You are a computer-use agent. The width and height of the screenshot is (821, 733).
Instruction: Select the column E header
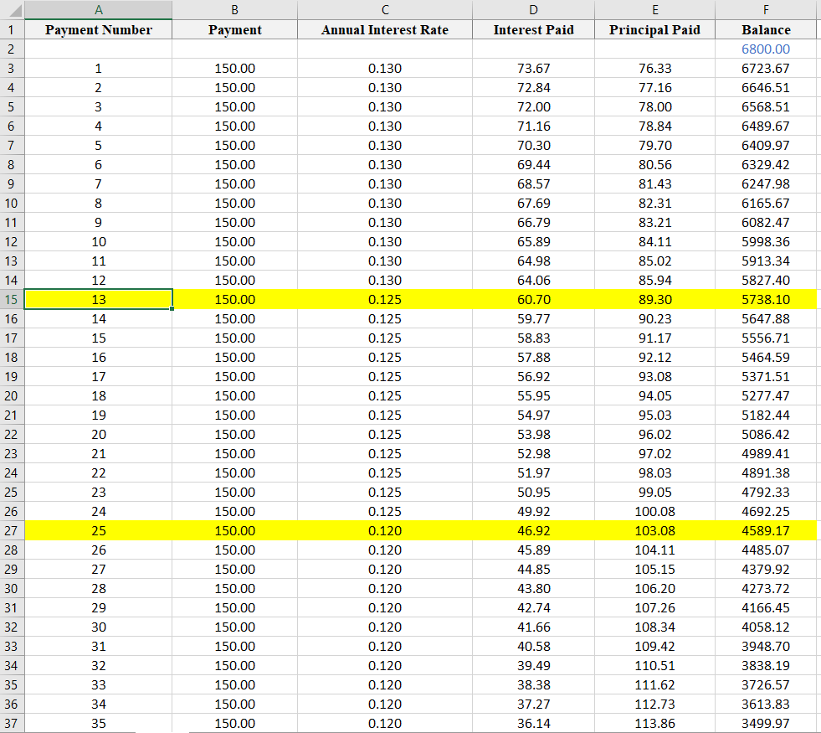[x=654, y=10]
